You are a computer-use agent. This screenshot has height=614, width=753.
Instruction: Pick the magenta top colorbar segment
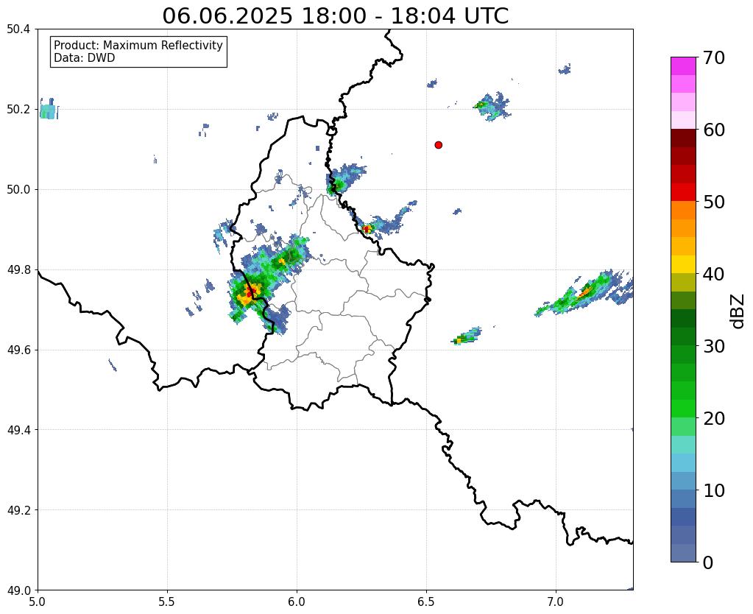point(683,66)
